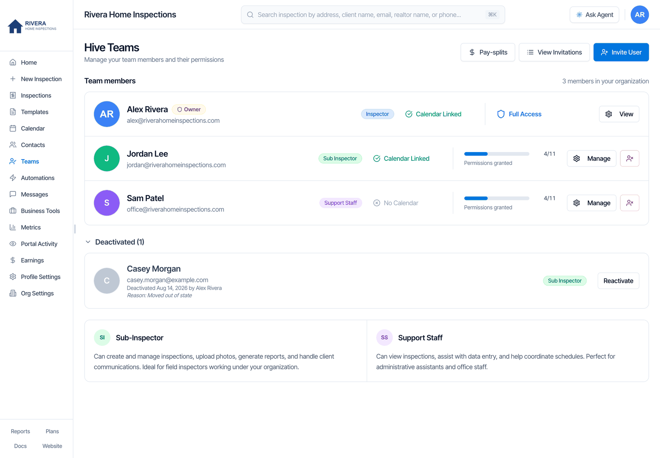This screenshot has height=458, width=660.
Task: Click the Messages chat bubble icon
Action: [13, 194]
